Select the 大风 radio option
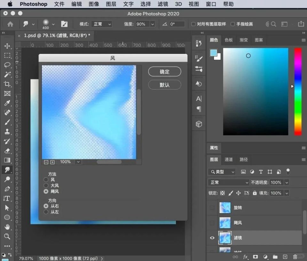Viewport: 307px width, 261px height. [46, 185]
